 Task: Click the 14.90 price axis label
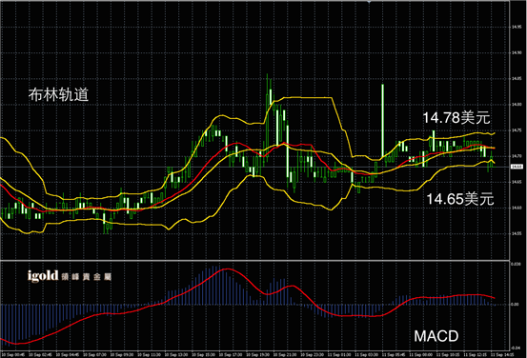pos(517,52)
